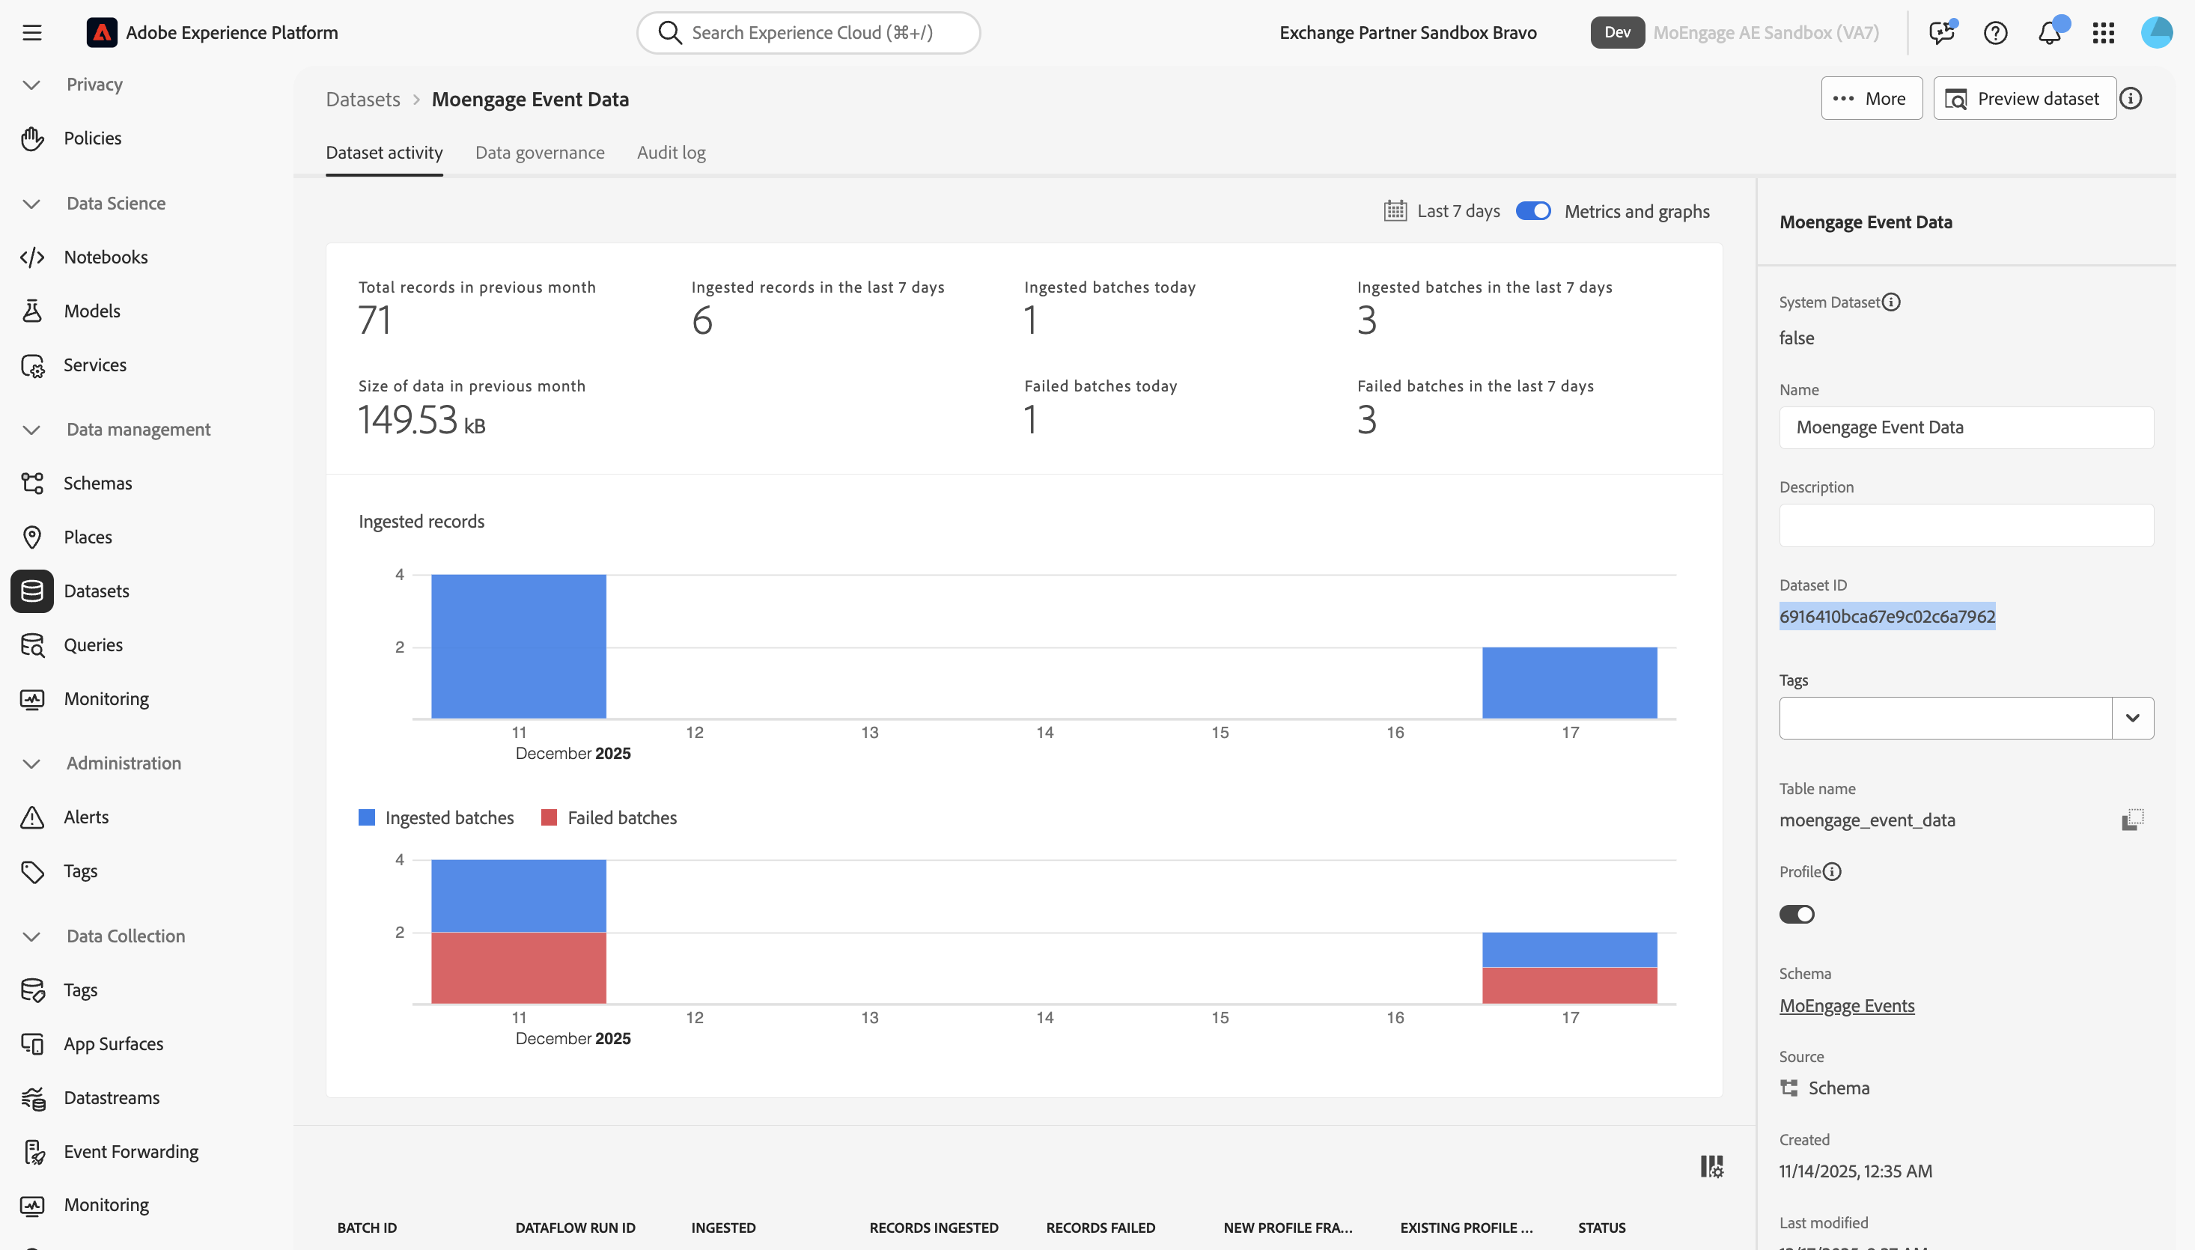Click the Adobe Experience Platform logo
This screenshot has width=2195, height=1250.
[102, 33]
